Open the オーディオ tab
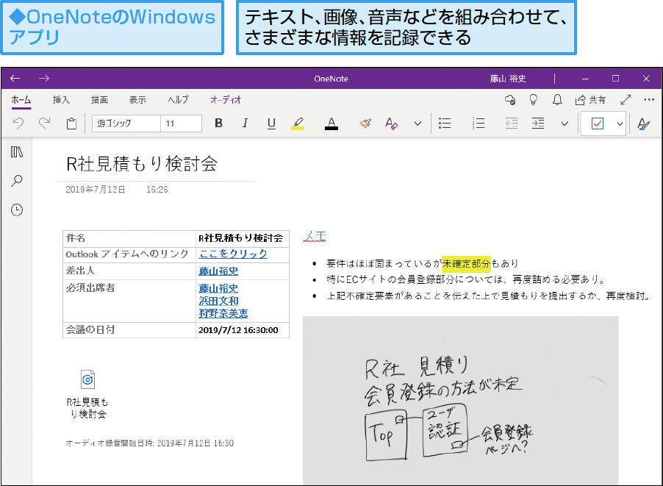 [x=226, y=100]
